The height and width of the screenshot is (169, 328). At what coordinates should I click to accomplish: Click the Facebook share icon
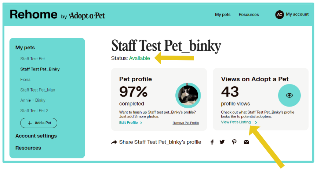pyautogui.click(x=212, y=142)
